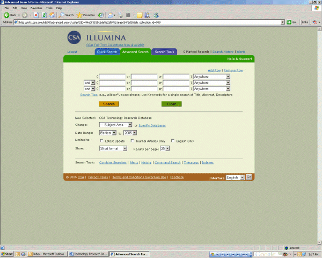The height and width of the screenshot is (258, 322).
Task: Open Tools menu
Action: point(49,8)
